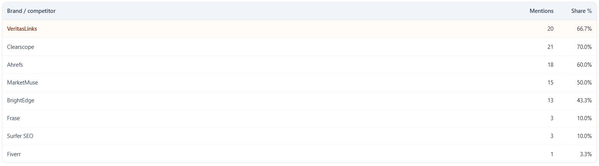Select the Surfer SEO competitor name
The image size is (599, 166).
20,136
